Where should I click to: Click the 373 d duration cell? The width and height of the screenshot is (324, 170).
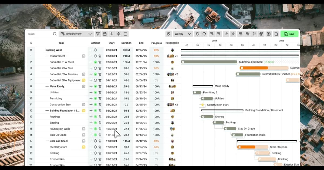click(x=126, y=50)
